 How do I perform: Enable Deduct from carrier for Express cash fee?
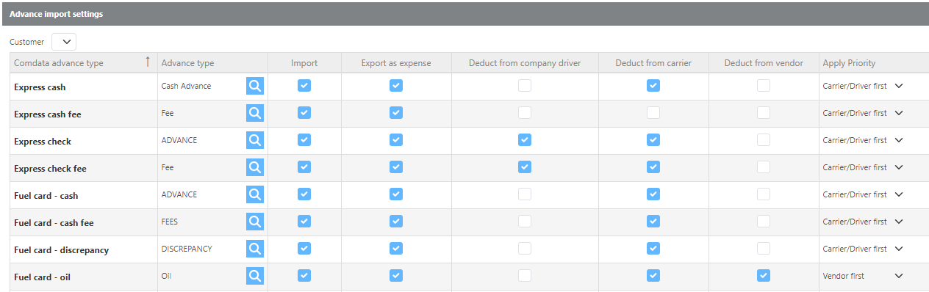point(653,112)
